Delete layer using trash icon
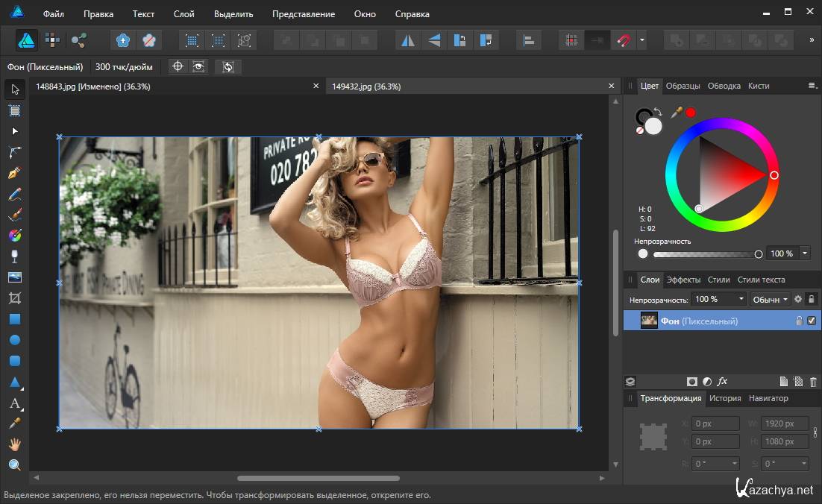The image size is (822, 504). pos(813,382)
